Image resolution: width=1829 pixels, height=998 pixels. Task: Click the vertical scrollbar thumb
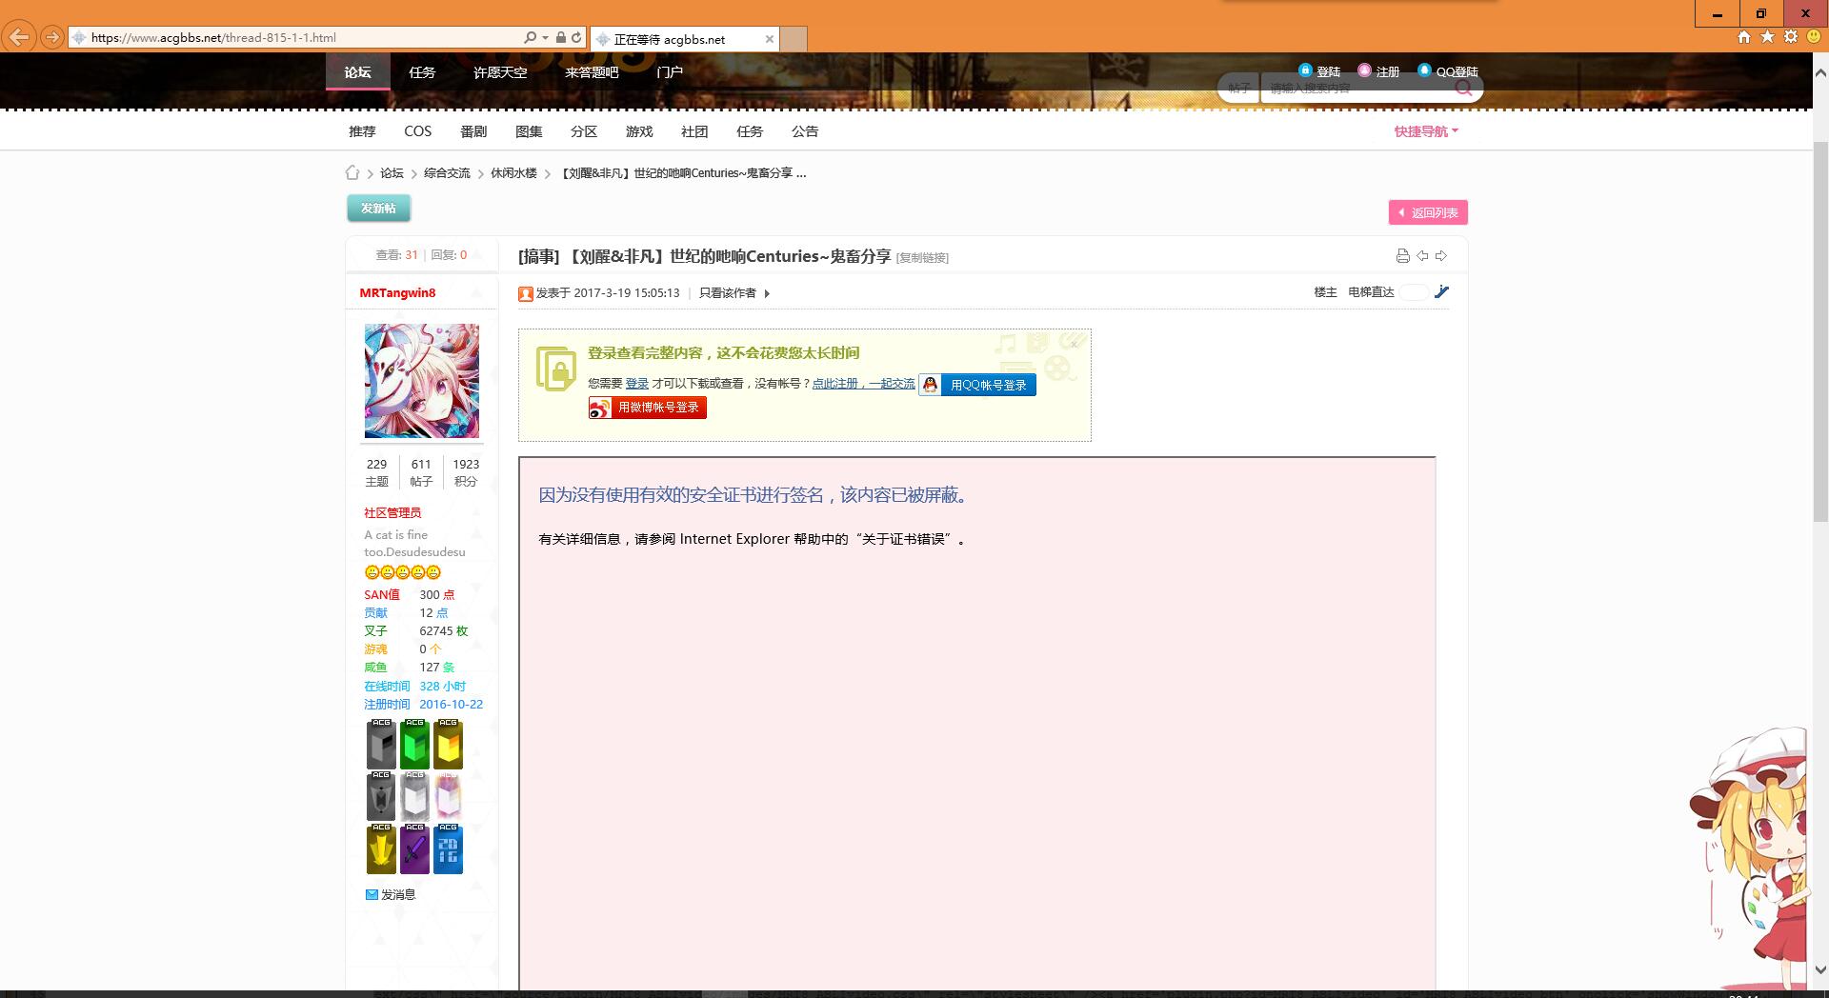click(1820, 331)
